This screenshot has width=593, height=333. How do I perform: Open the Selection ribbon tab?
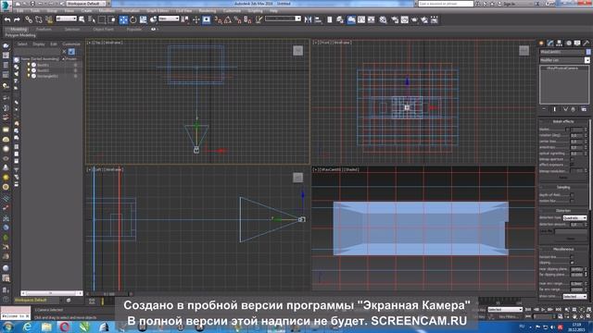pos(72,29)
